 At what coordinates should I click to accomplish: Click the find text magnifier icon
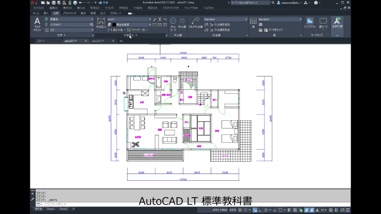91,25
